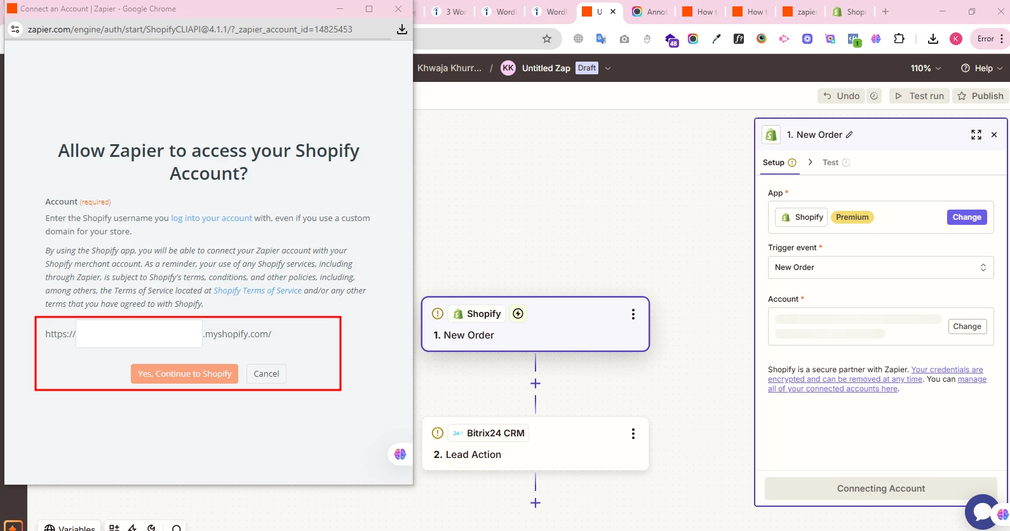Open the 'log into your account' link
The height and width of the screenshot is (531, 1010).
click(x=212, y=218)
